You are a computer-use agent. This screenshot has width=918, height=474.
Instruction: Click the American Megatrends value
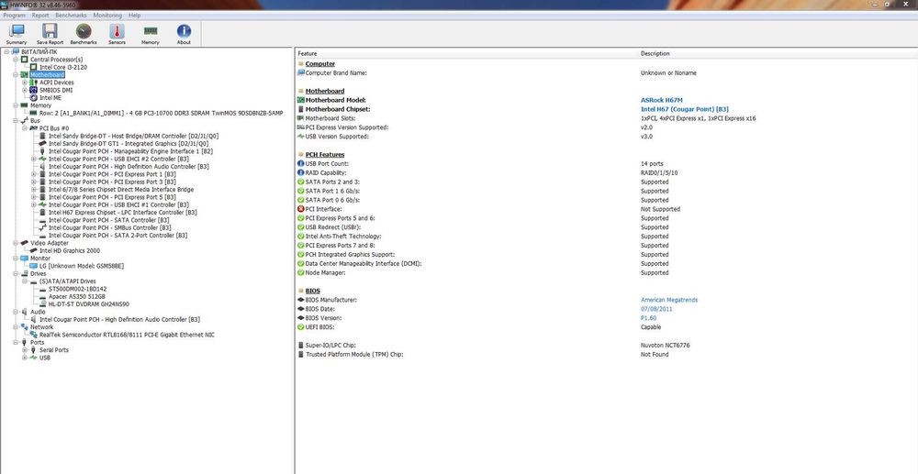pos(669,300)
